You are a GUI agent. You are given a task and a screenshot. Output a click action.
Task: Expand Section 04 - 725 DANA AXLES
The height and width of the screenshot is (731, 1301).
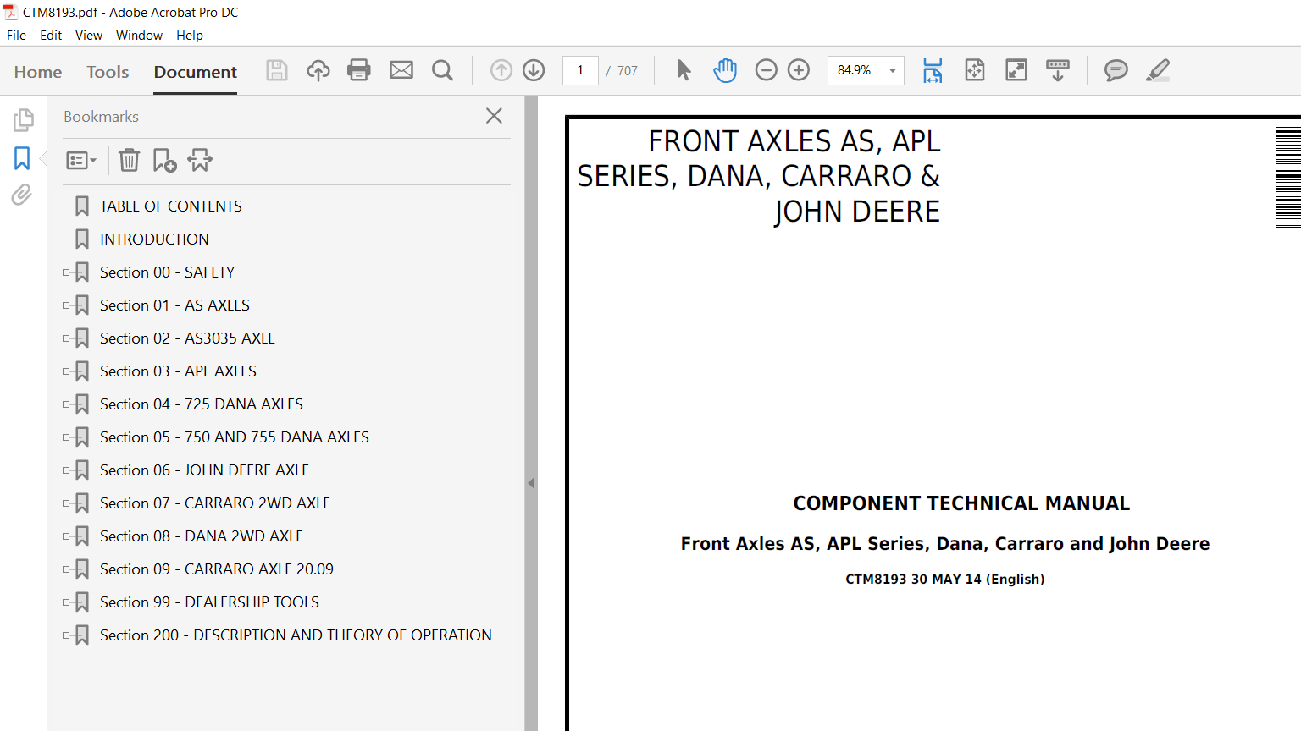[x=66, y=404]
